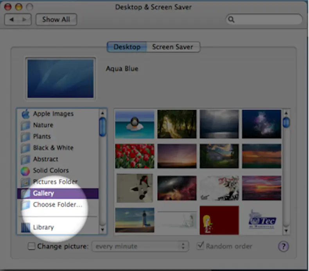The height and width of the screenshot is (271, 309).
Task: Click the Solid Colors color wheel icon
Action: click(25, 171)
